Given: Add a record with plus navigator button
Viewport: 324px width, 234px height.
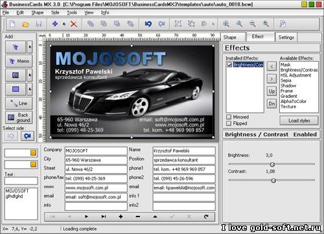Looking at the screenshot, I should click(121, 216).
